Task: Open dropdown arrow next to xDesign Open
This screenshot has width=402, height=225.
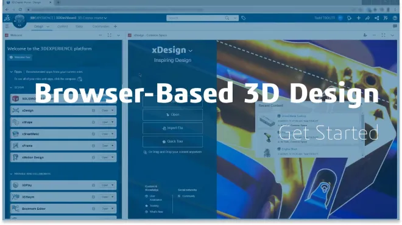Action: 113,110
